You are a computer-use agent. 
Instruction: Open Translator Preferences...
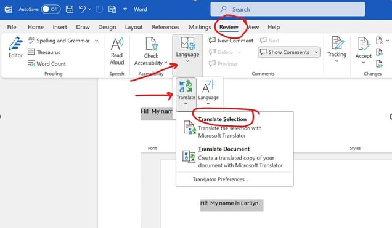click(x=220, y=179)
